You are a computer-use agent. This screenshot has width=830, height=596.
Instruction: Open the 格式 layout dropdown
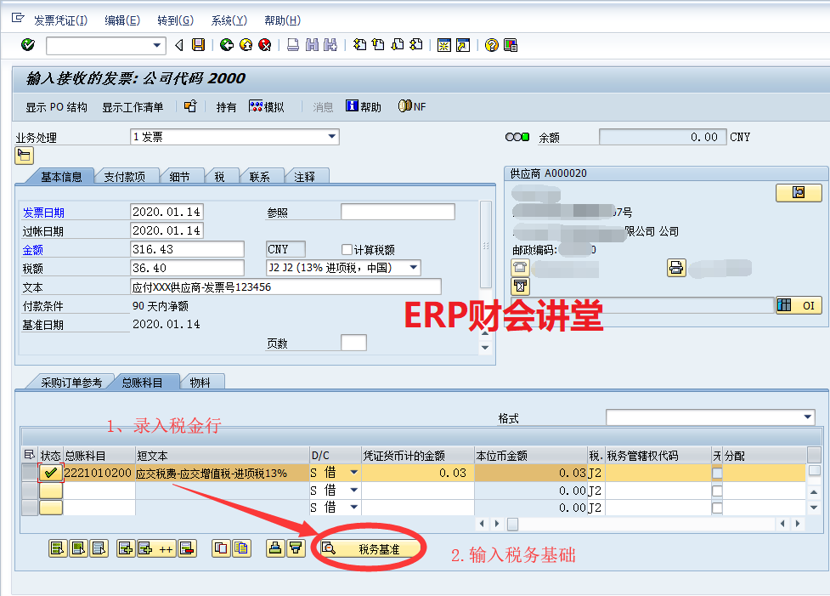[807, 417]
